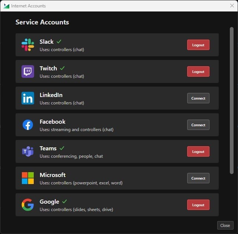Click the Twitch service name
Screen dimensions: 238x234
(x=48, y=68)
